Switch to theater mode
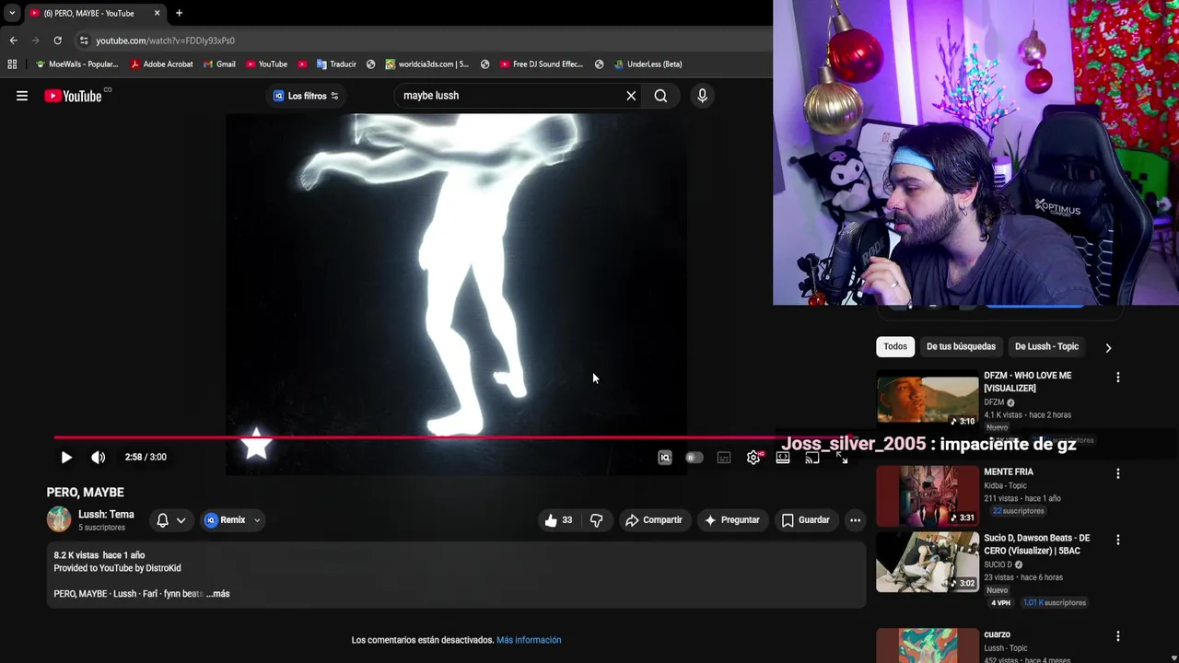The width and height of the screenshot is (1179, 663). (x=783, y=458)
